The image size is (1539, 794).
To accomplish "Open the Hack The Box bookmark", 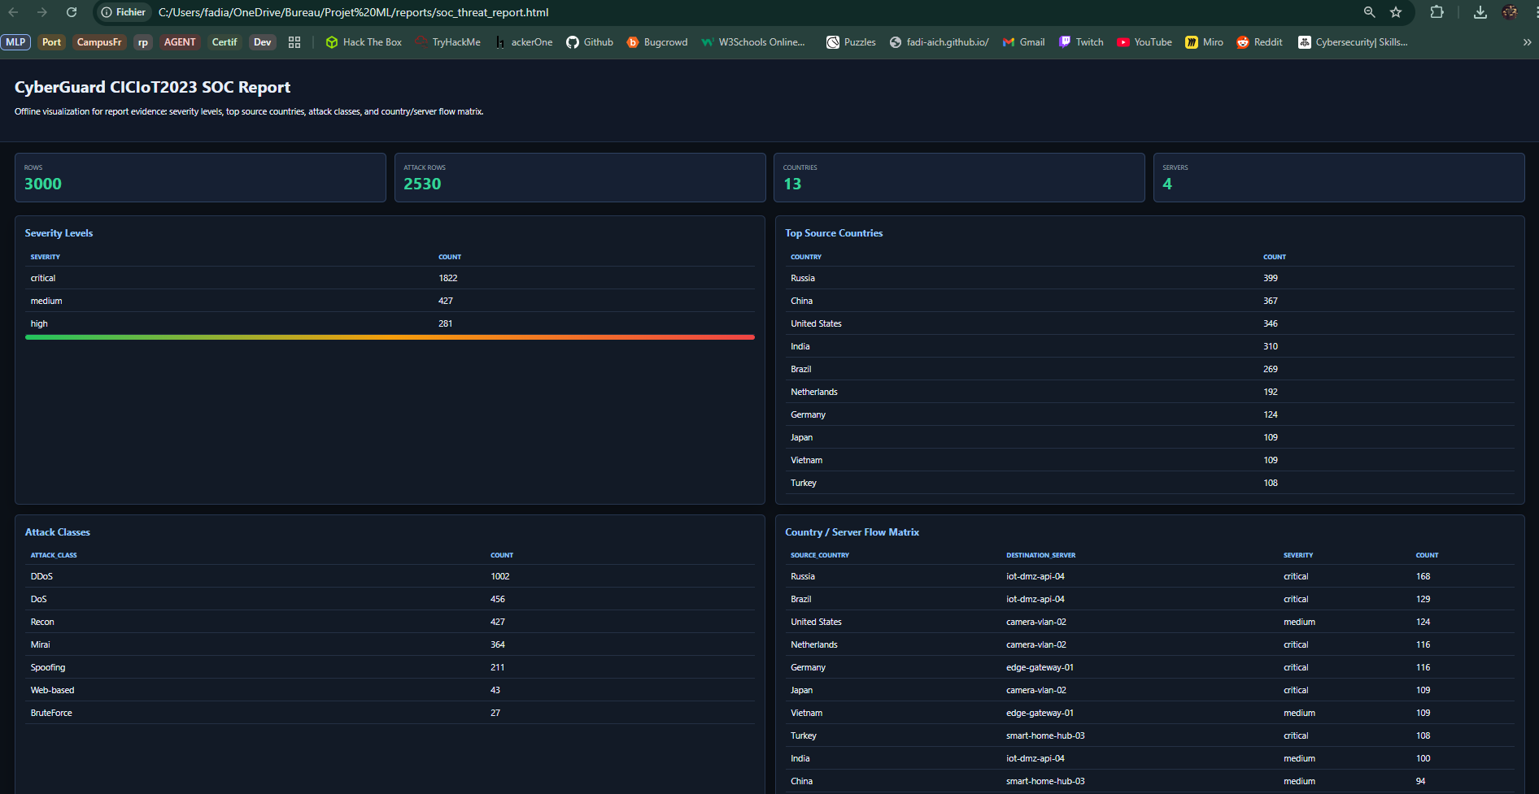I will point(364,42).
